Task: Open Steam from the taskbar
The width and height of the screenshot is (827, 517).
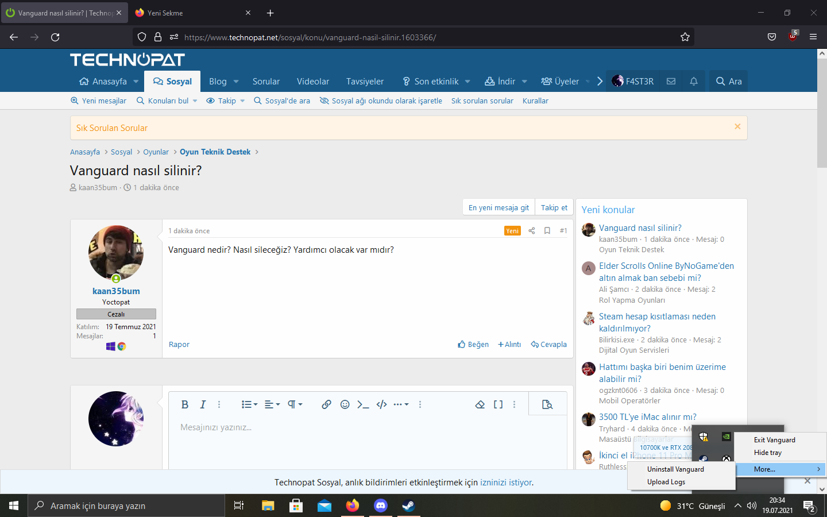Action: point(408,506)
